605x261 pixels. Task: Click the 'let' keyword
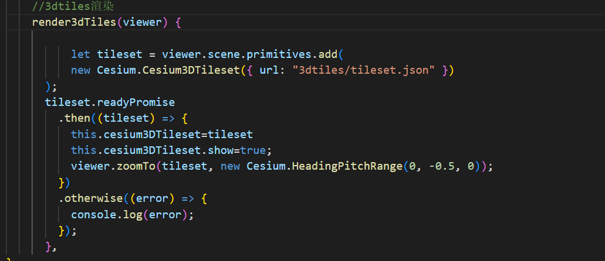[80, 54]
